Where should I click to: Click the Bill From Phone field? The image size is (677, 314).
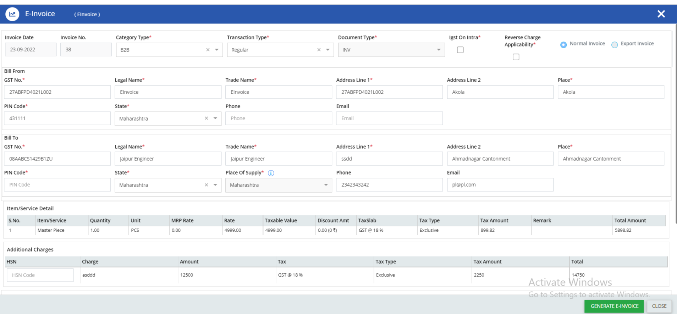point(279,119)
